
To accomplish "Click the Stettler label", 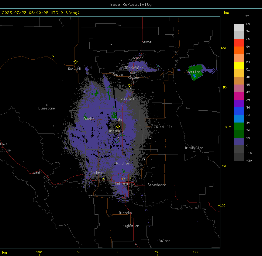I will click(x=193, y=72).
